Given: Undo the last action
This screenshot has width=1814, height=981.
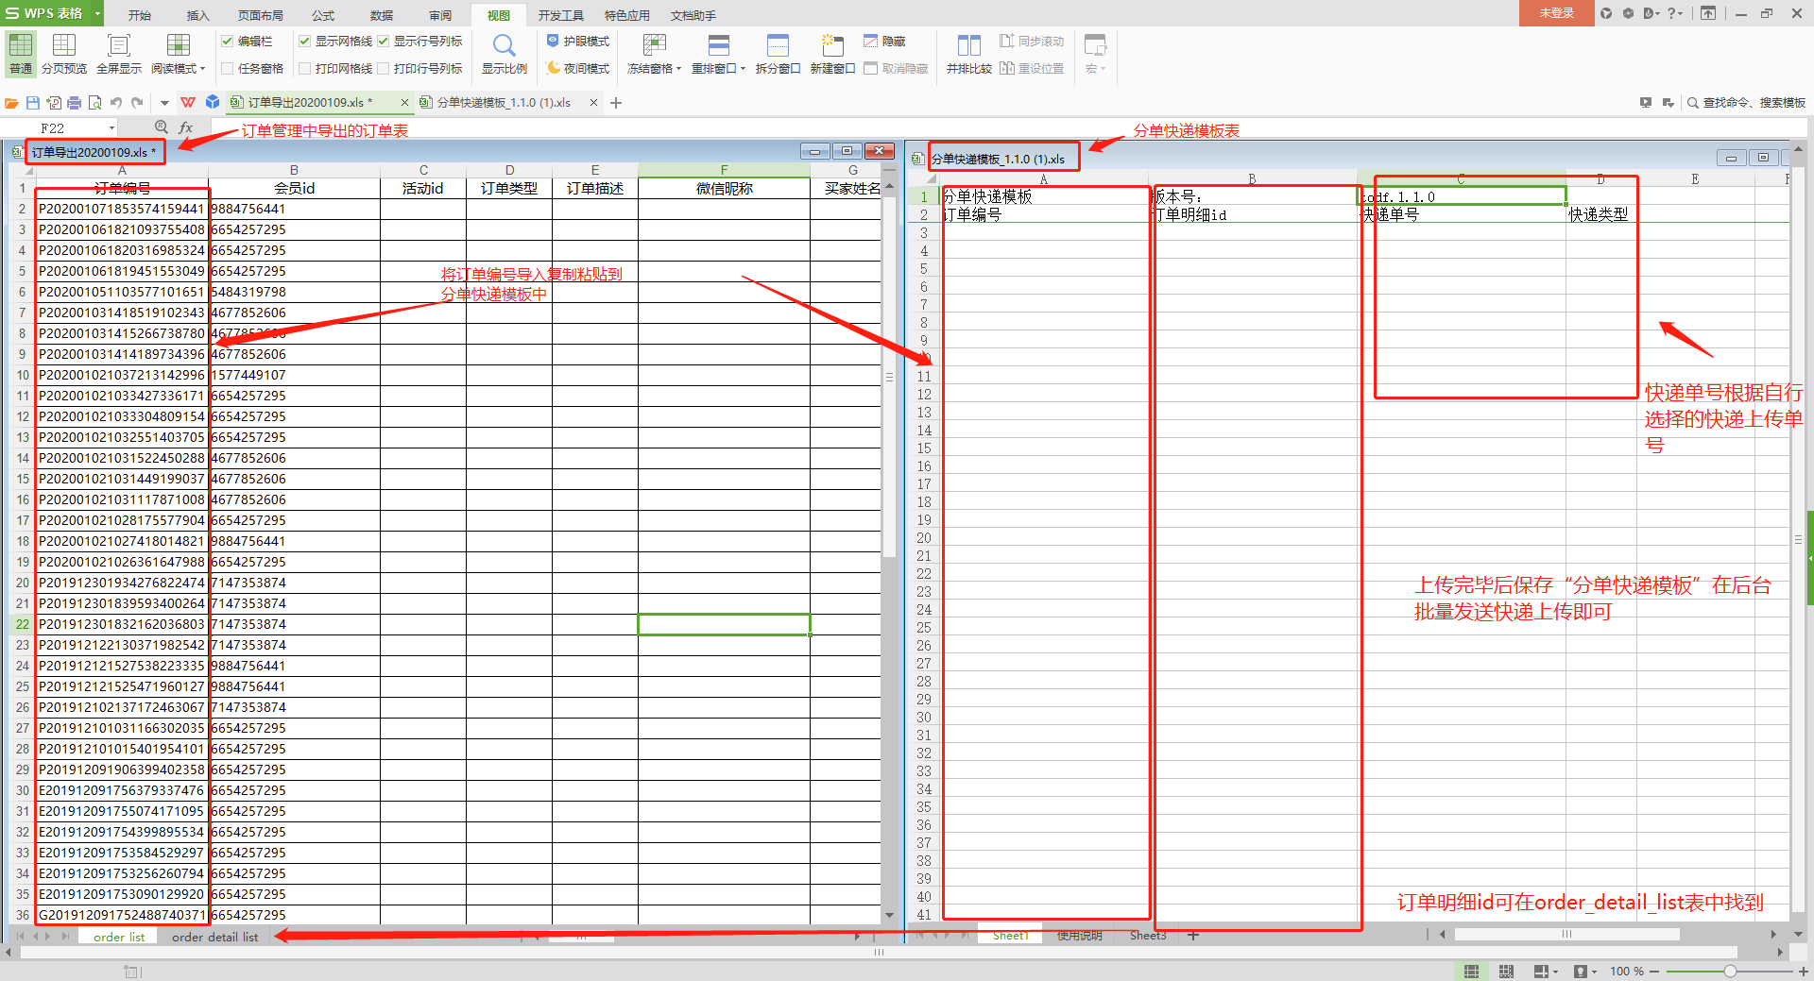Looking at the screenshot, I should coord(116,103).
